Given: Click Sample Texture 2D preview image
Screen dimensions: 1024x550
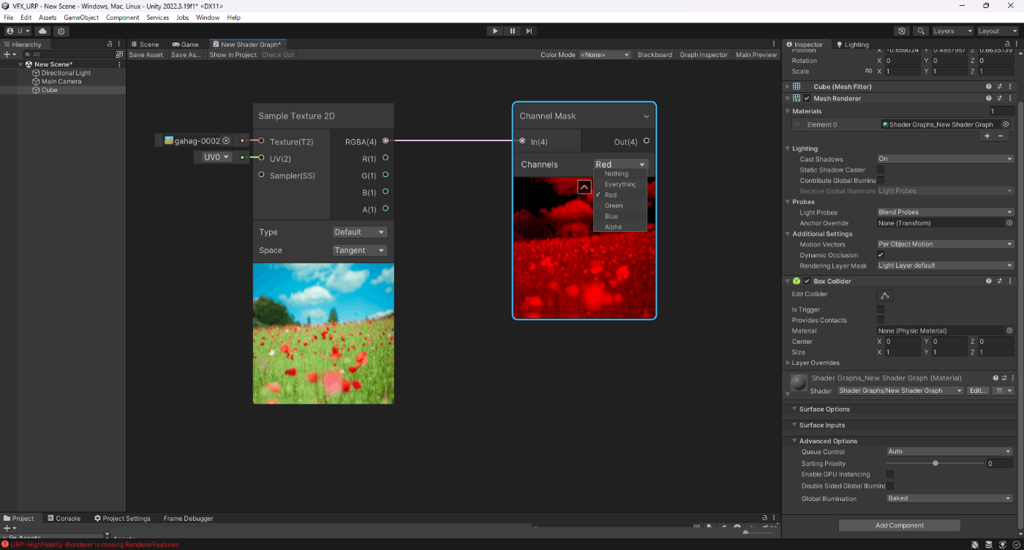Looking at the screenshot, I should [x=323, y=334].
